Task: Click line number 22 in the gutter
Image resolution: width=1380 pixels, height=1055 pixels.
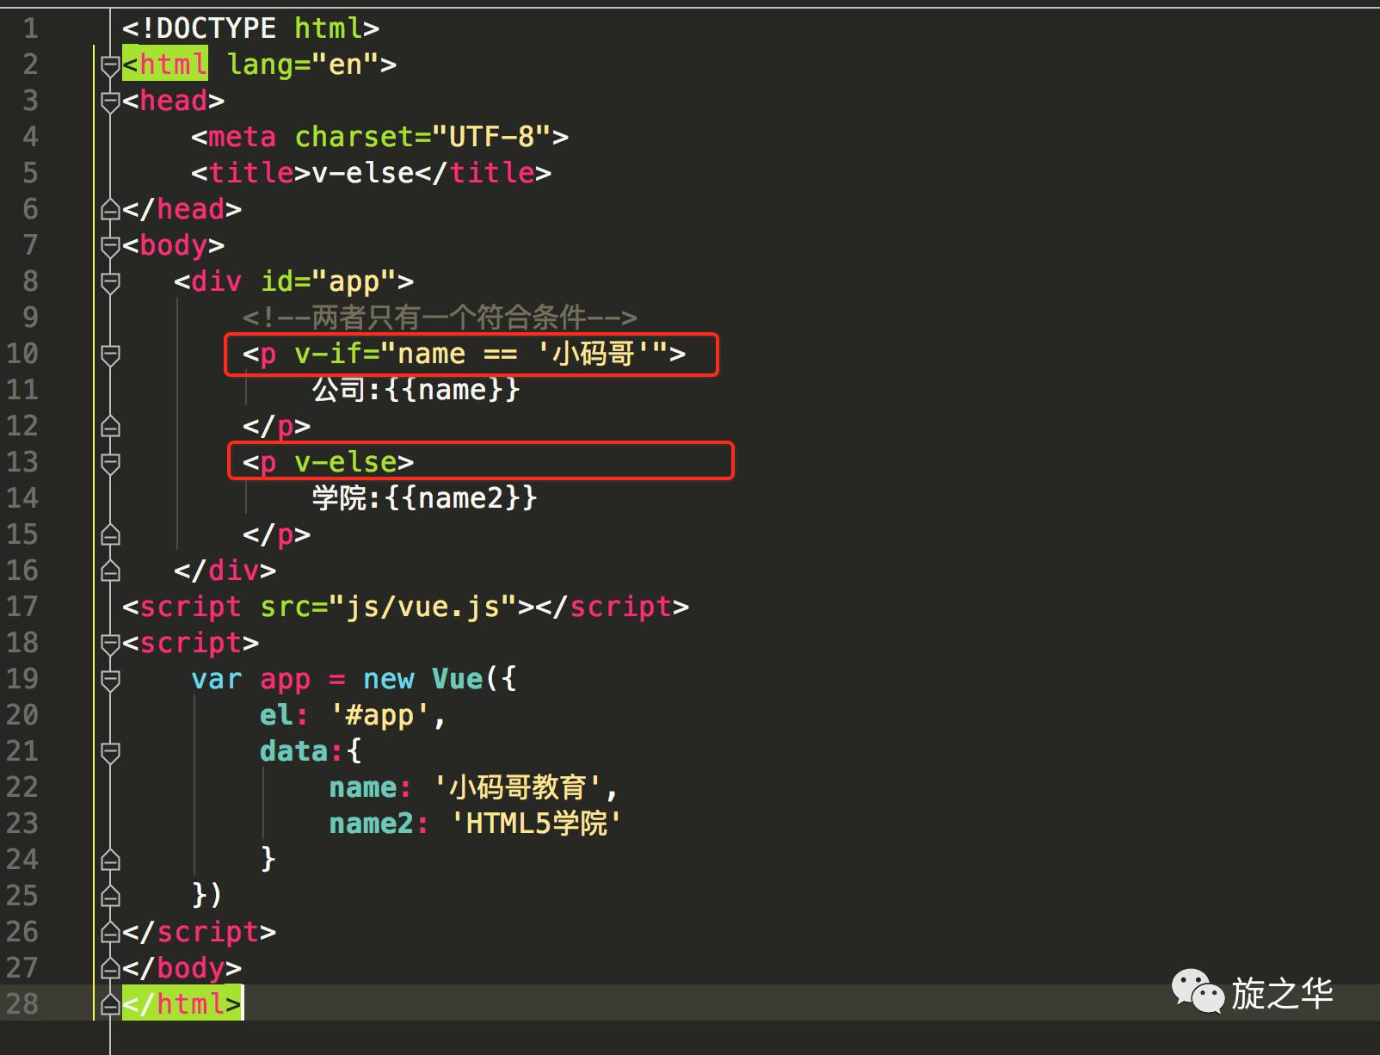Action: pyautogui.click(x=22, y=787)
